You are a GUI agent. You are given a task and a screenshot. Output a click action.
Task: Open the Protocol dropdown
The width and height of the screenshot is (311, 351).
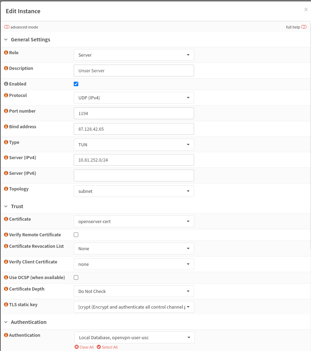click(134, 98)
